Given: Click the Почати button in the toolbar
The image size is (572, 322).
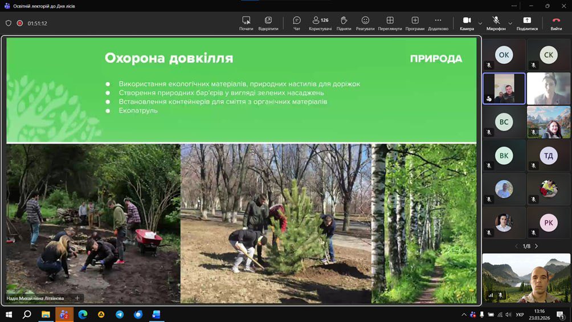Looking at the screenshot, I should [246, 23].
